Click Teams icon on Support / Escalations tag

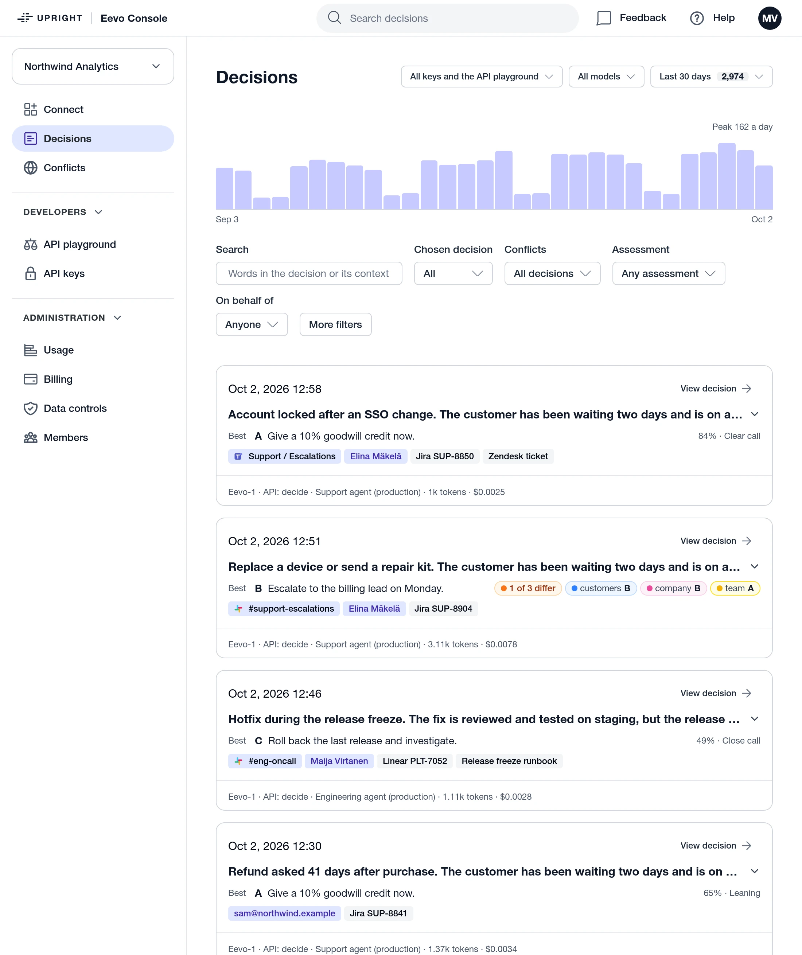(238, 456)
